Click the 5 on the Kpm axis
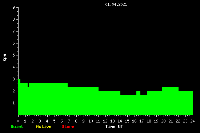 pyautogui.click(x=14, y=55)
